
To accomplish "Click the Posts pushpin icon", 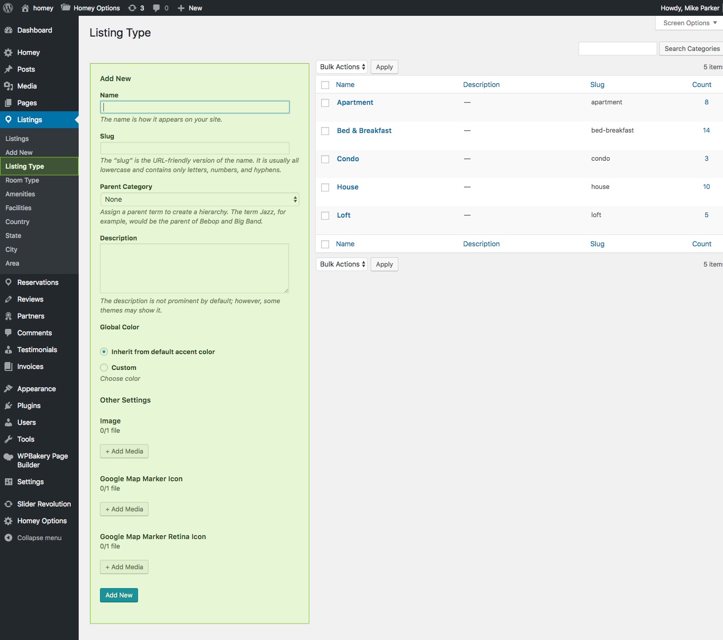I will coord(8,69).
